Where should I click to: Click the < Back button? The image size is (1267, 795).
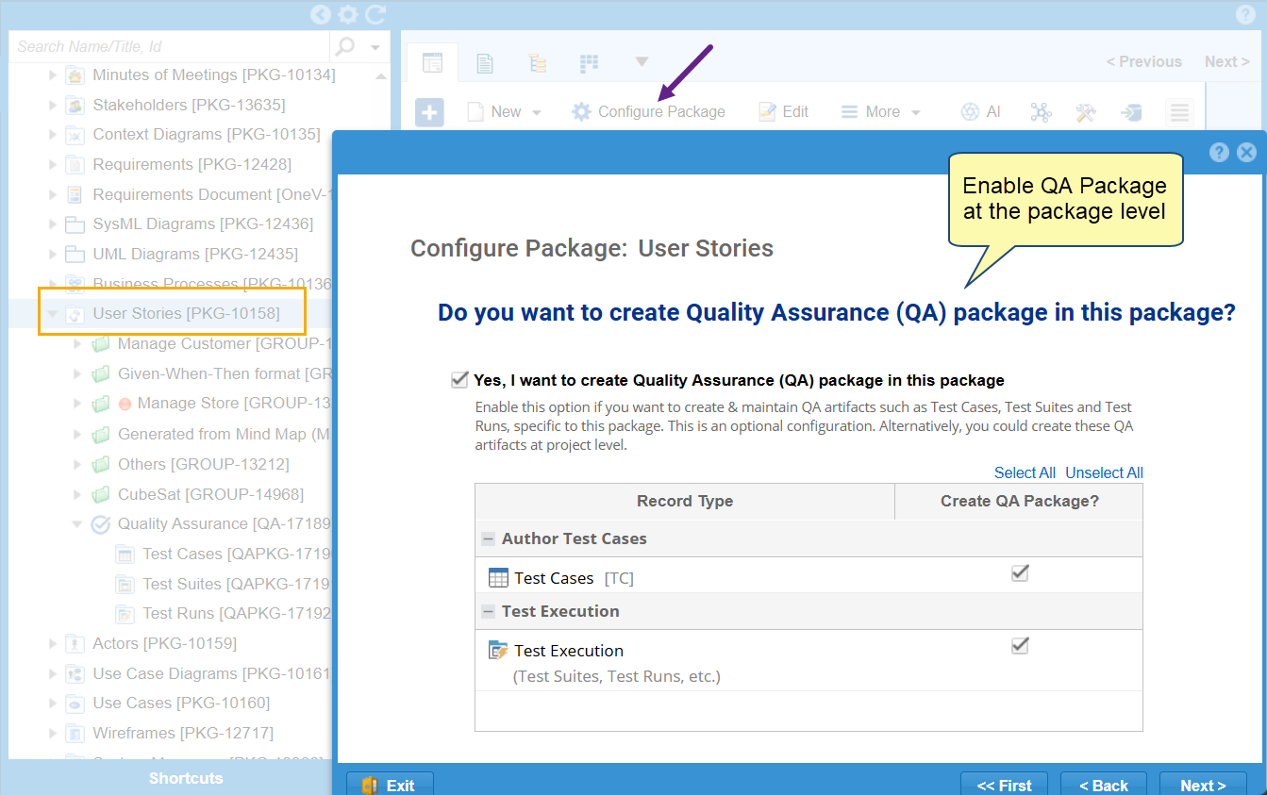[x=1104, y=785]
